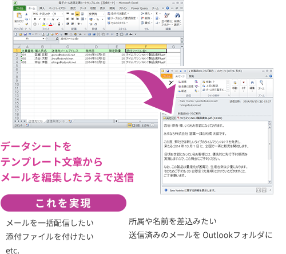Open Conditional Formatting dropdown in Excel
Image resolution: width=286 pixels, height=254 pixels.
click(118, 14)
